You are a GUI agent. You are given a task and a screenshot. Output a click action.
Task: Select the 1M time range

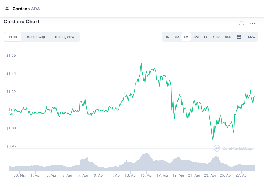(186, 37)
